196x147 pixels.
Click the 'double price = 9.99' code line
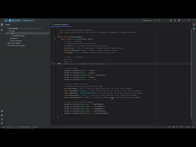point(93,48)
